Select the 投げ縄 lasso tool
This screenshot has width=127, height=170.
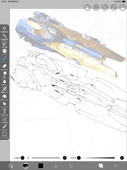[x=4, y=44]
